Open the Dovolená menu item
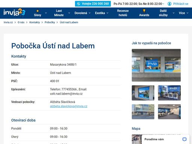The width and height of the screenshot is (192, 144). 81,13
